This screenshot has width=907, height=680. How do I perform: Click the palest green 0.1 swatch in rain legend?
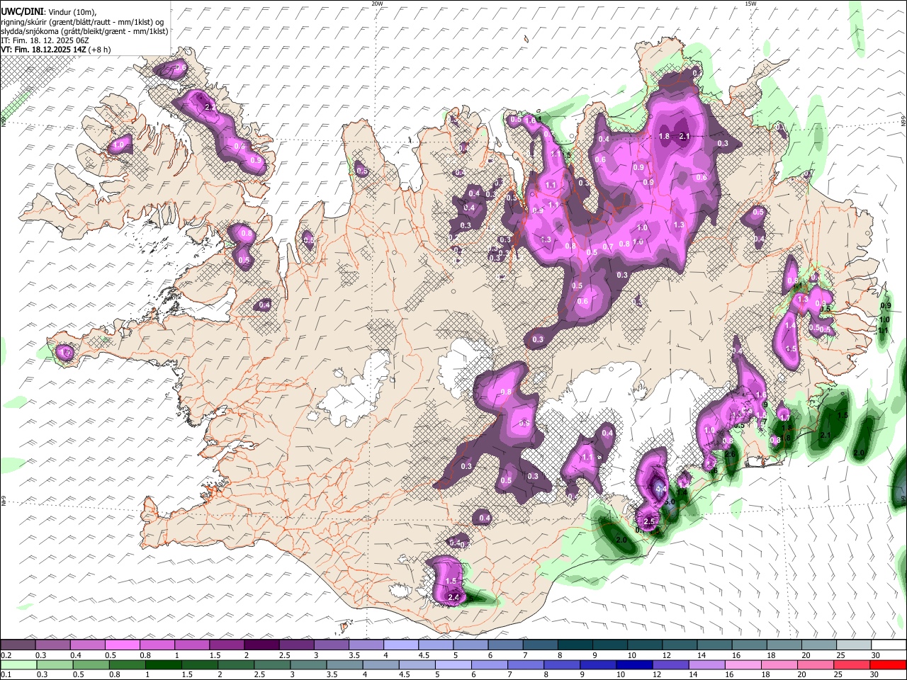(x=18, y=664)
